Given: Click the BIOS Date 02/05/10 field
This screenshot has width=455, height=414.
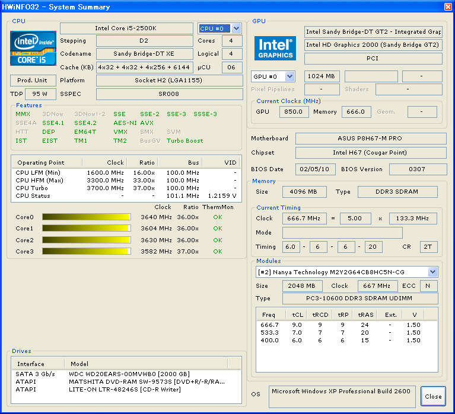Looking at the screenshot, I should pos(315,169).
